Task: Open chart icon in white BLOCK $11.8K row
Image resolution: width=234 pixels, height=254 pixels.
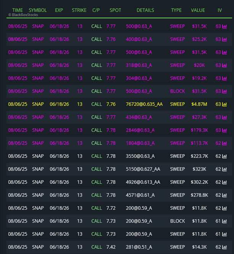Action: (224, 221)
